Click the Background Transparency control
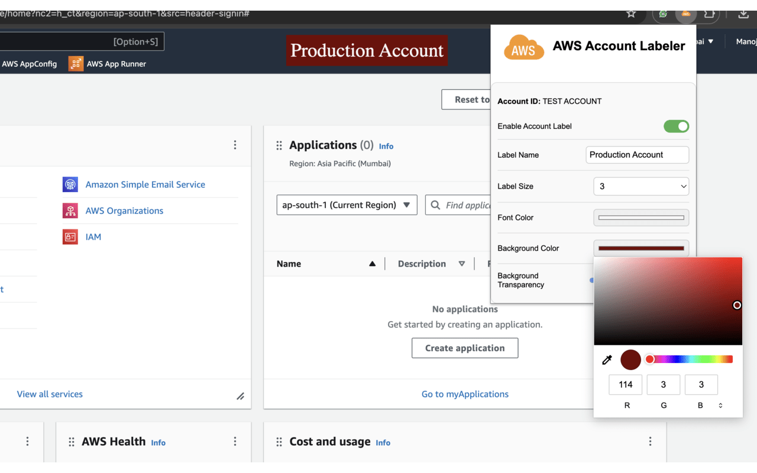The height and width of the screenshot is (473, 757). [x=591, y=280]
